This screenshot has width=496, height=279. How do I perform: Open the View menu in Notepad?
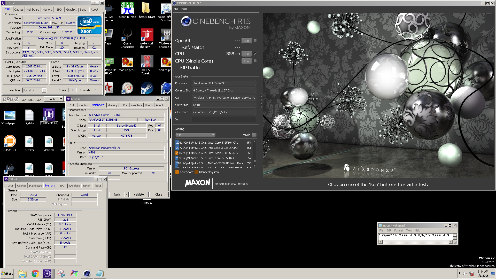(x=409, y=230)
